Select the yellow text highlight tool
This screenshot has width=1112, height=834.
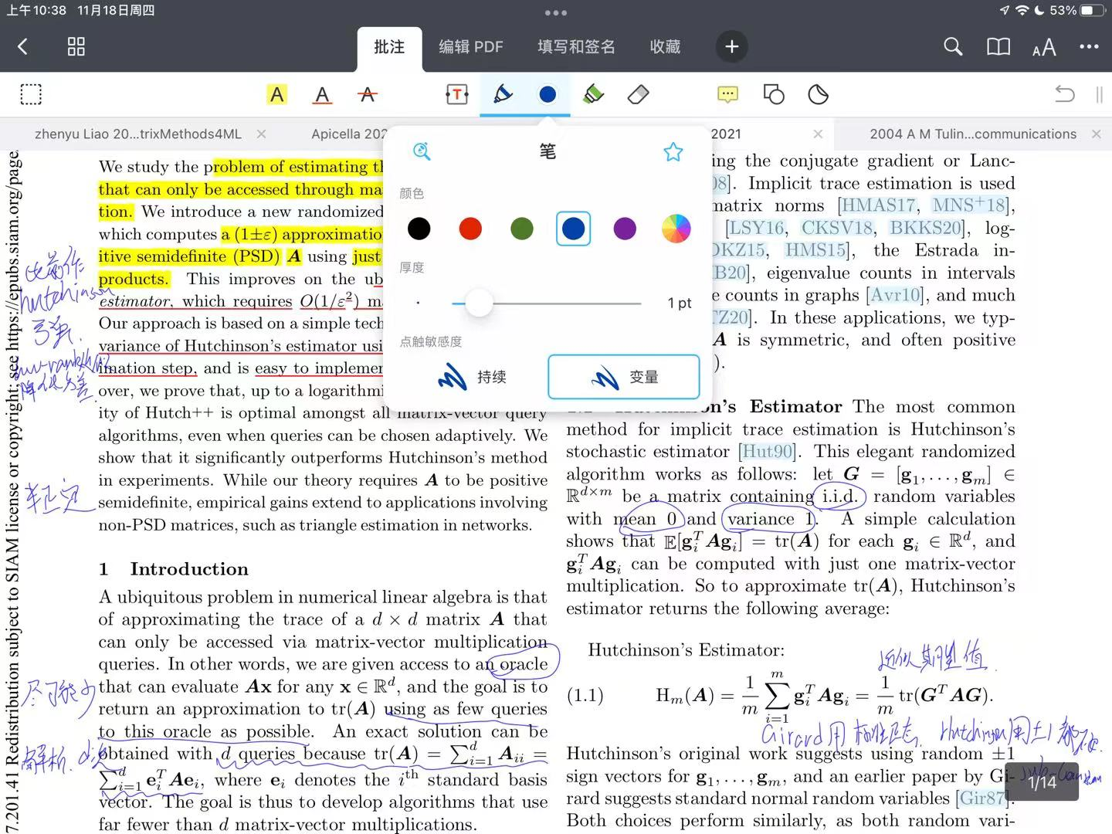click(x=276, y=94)
